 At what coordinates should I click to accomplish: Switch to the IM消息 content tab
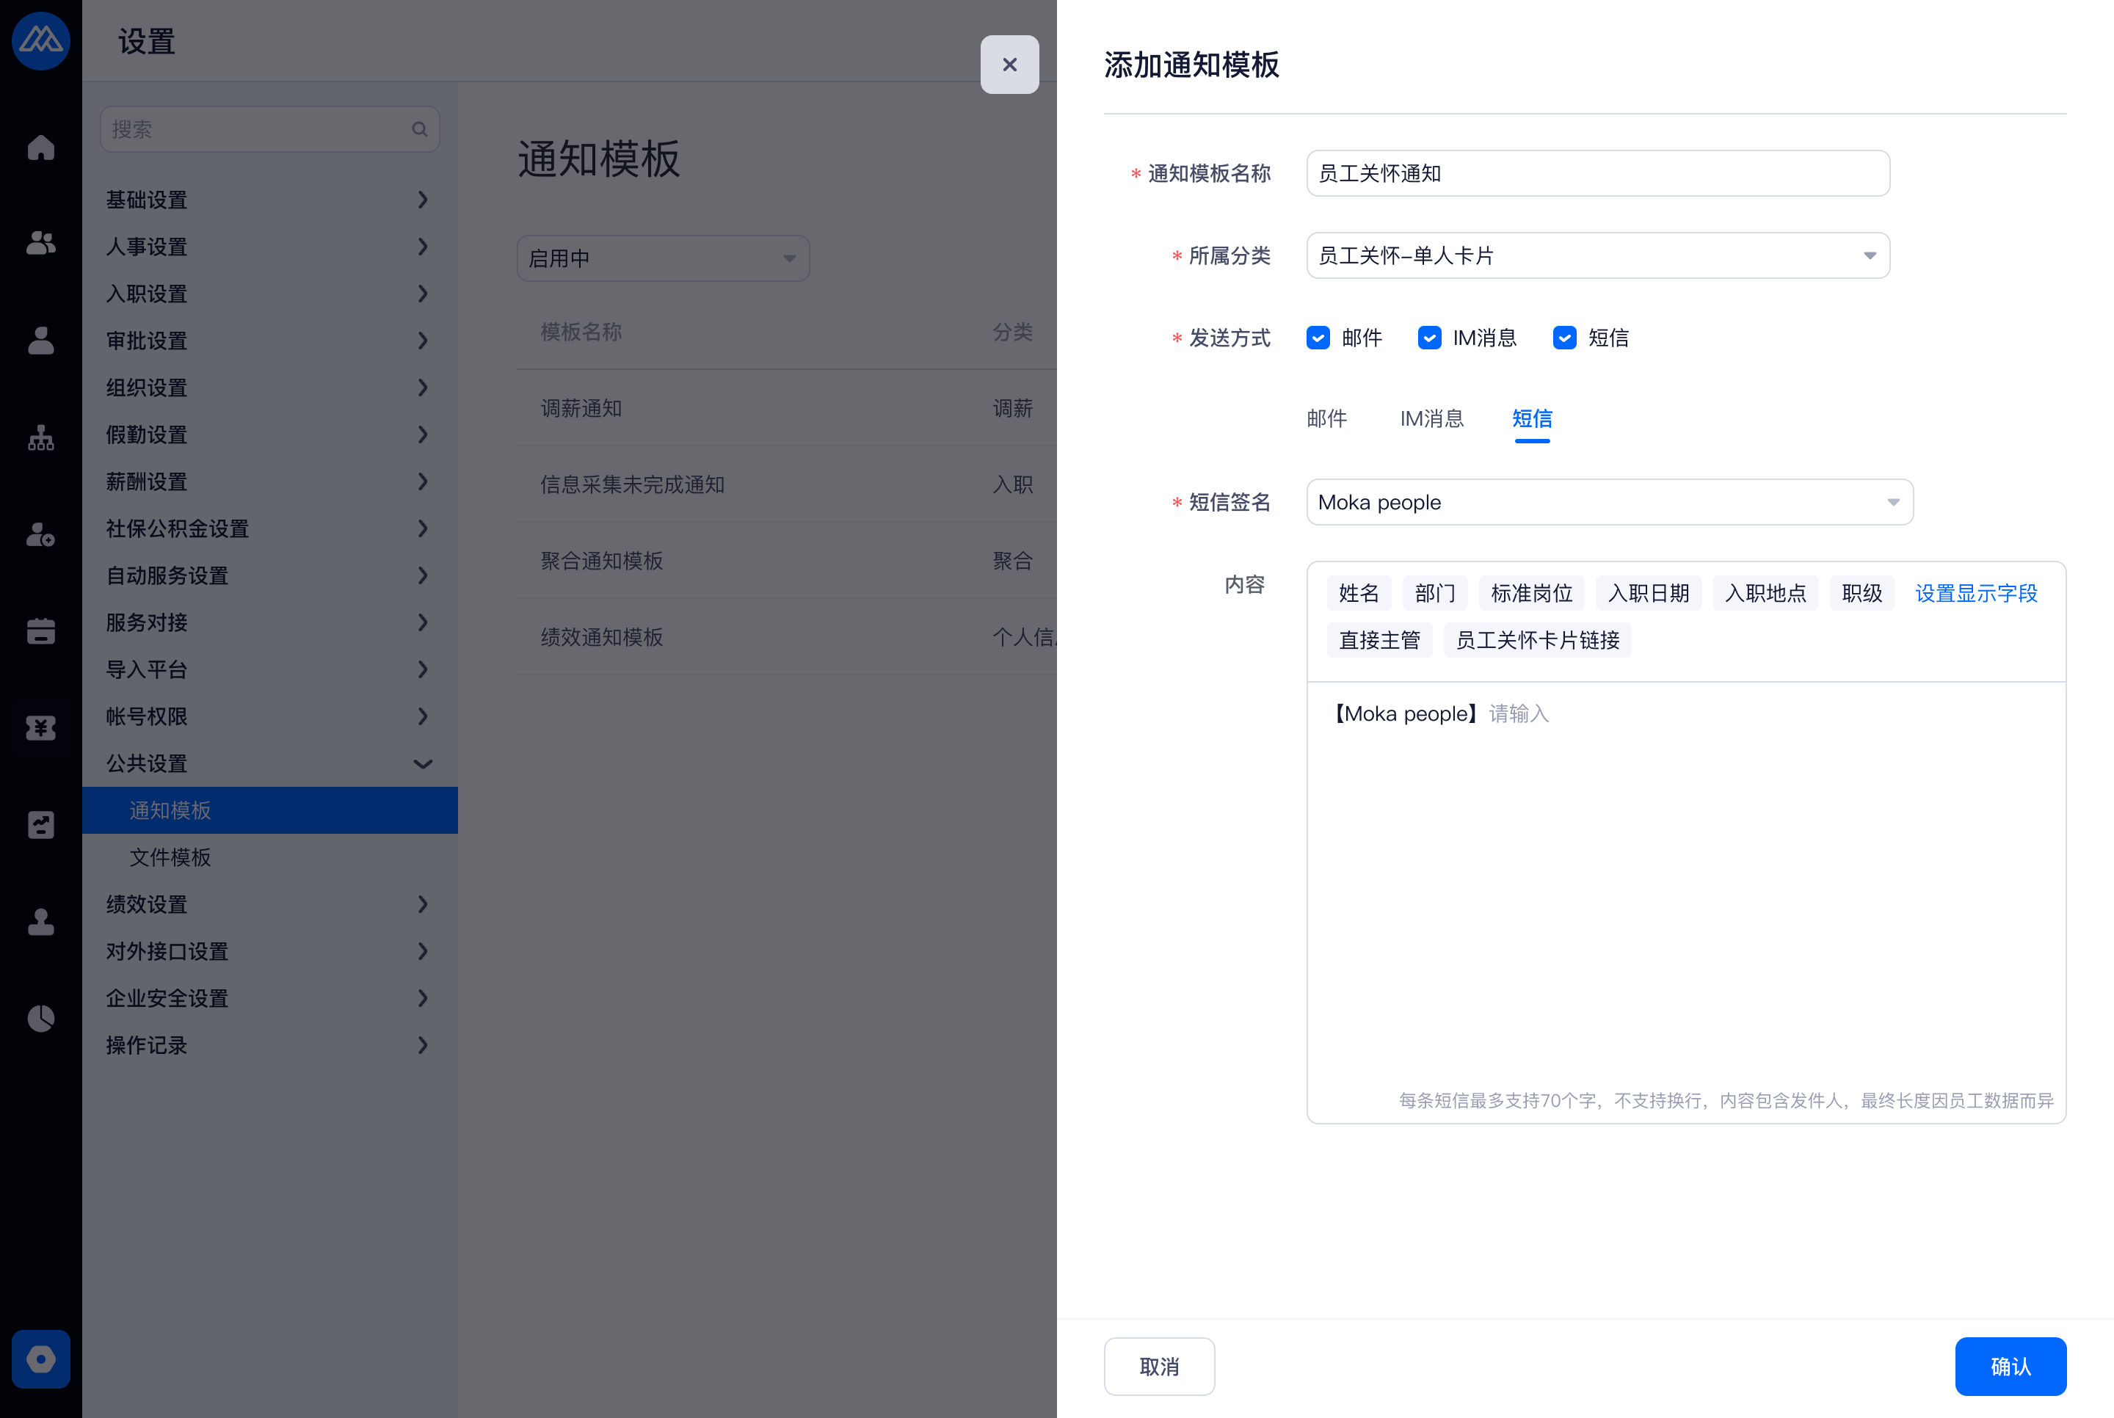pos(1431,418)
